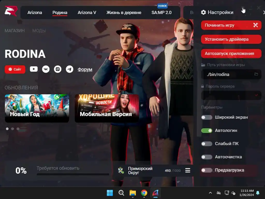265x199 pixels.
Task: Open the МОДЫ section
Action: pyautogui.click(x=39, y=31)
